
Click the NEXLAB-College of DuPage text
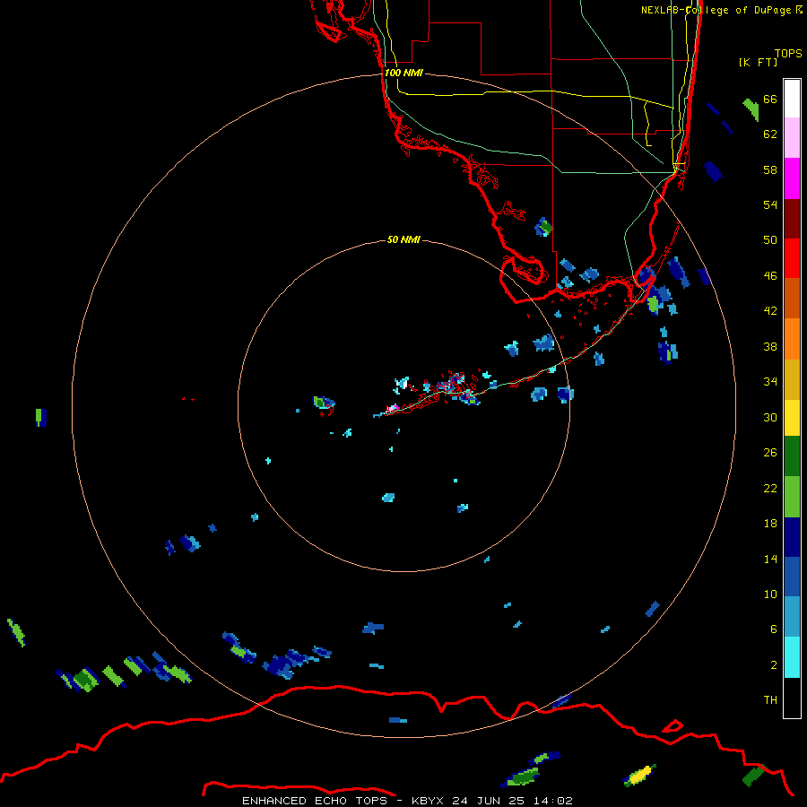[716, 10]
